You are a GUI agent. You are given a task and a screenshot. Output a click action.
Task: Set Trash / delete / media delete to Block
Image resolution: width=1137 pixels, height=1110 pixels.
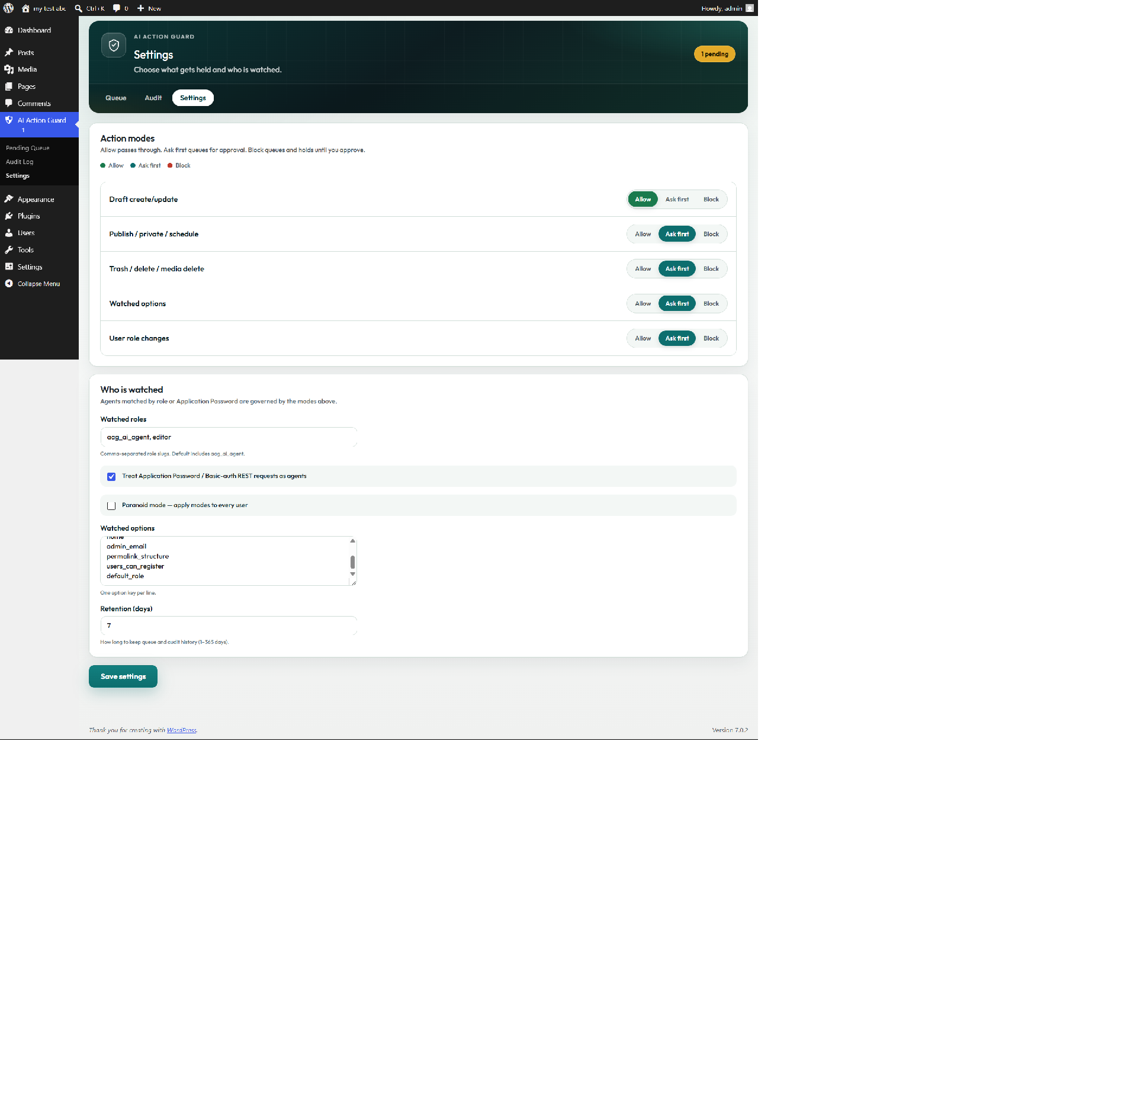[x=711, y=269]
